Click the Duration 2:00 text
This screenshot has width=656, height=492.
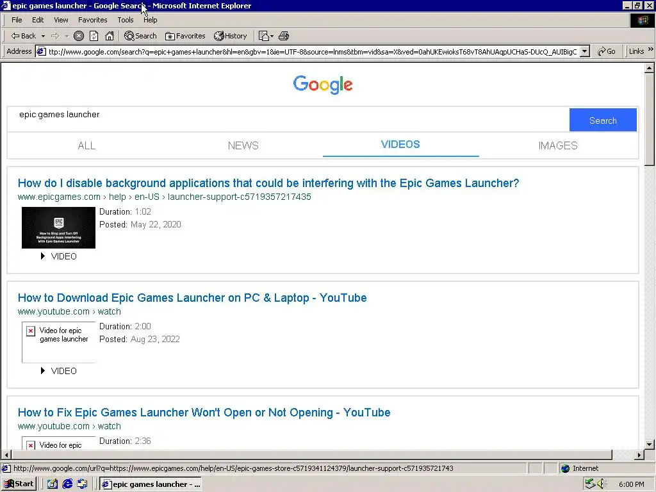click(125, 326)
